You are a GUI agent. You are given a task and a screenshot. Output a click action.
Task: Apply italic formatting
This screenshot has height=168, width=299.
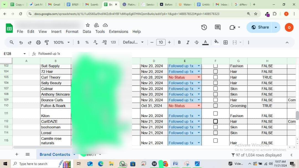pos(188,42)
